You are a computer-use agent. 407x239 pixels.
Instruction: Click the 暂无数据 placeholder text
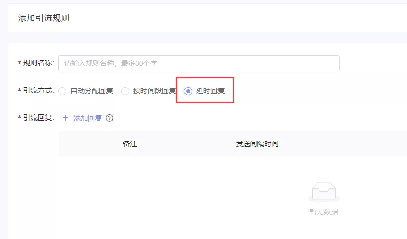pyautogui.click(x=324, y=212)
